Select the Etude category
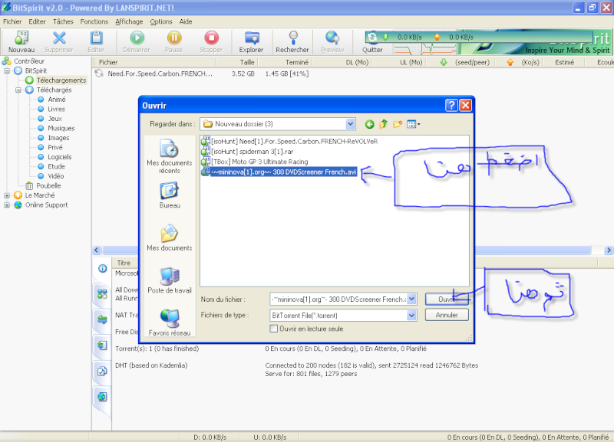The width and height of the screenshot is (614, 442). [56, 166]
